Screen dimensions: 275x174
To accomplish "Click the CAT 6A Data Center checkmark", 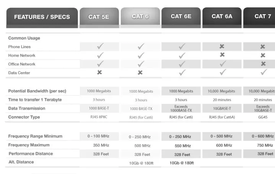I will 223,72.
